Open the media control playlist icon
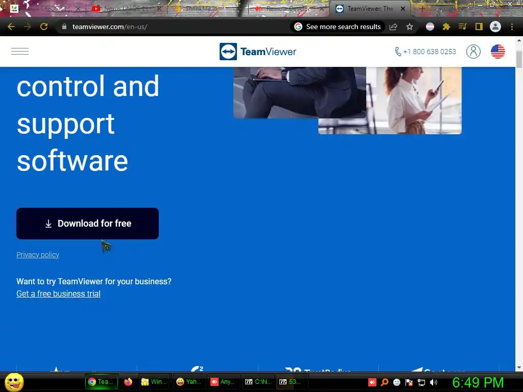 [462, 27]
